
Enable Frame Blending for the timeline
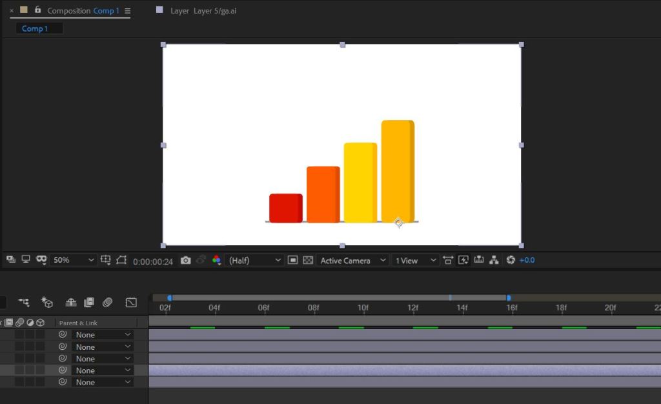click(x=89, y=302)
